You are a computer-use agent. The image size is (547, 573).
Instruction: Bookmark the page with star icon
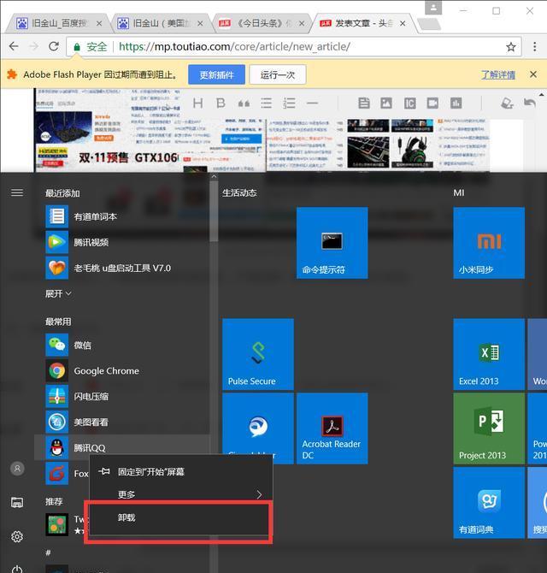pos(511,47)
